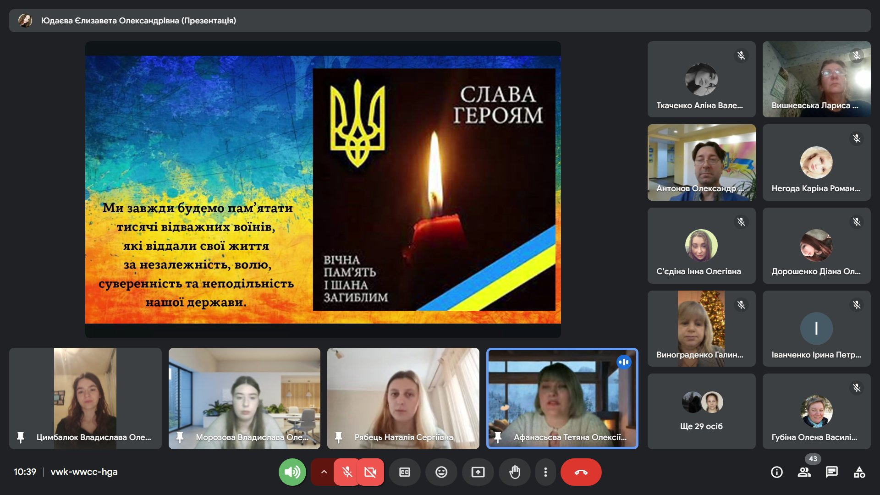Select Губіна Олена avatar photo
880x495 pixels.
(x=816, y=411)
